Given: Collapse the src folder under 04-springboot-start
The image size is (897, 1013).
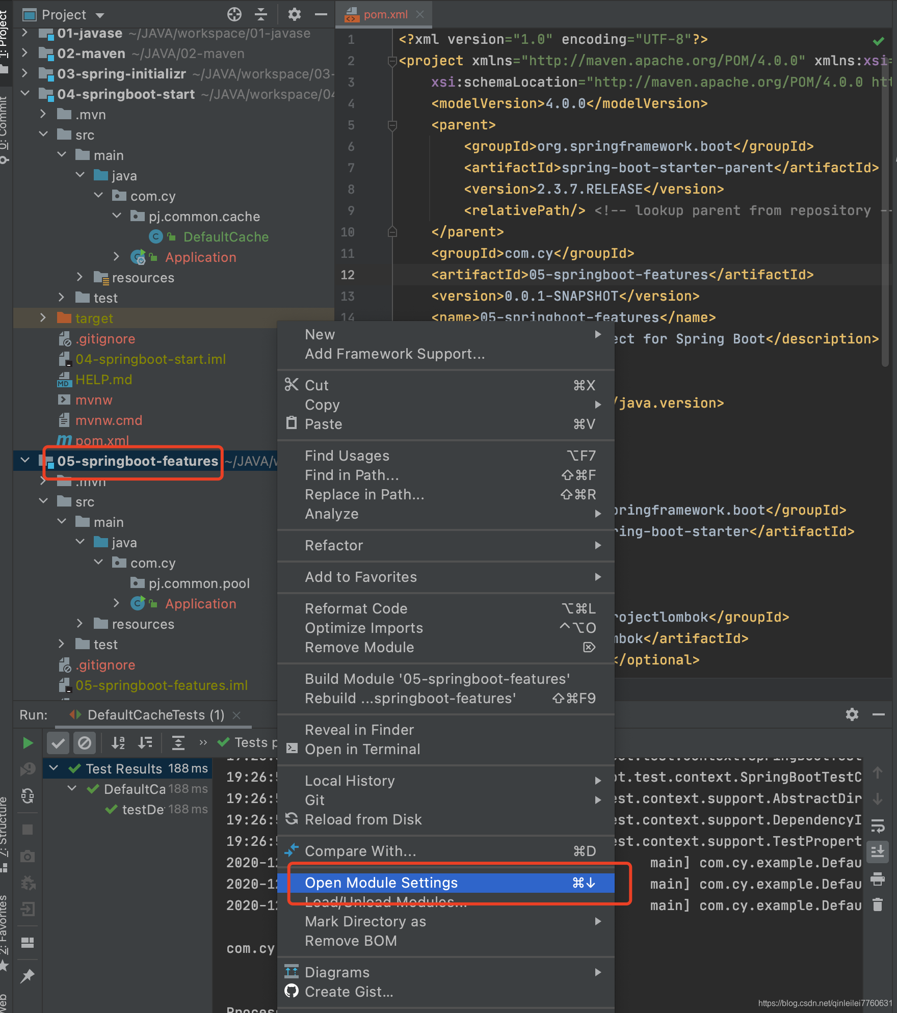Looking at the screenshot, I should tap(43, 134).
